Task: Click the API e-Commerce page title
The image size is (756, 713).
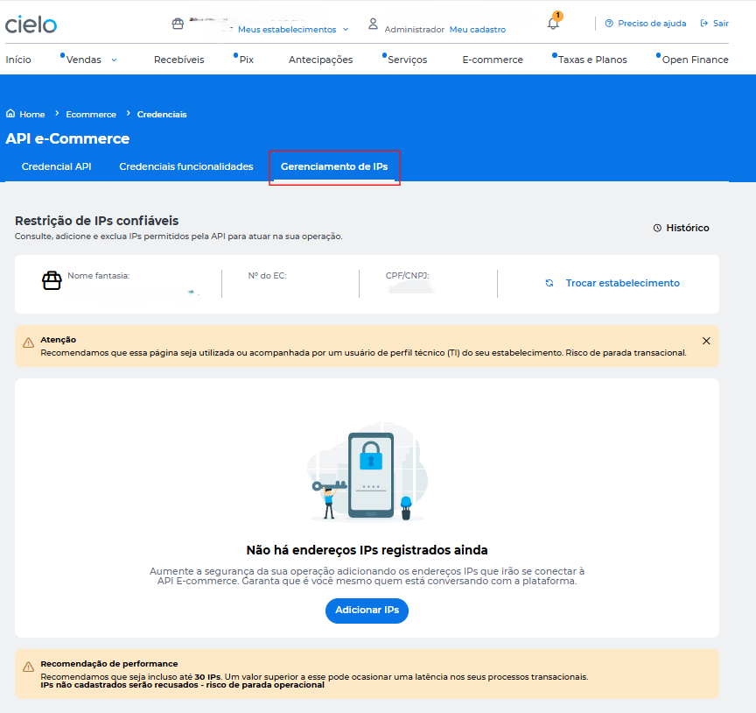Action: coord(67,138)
